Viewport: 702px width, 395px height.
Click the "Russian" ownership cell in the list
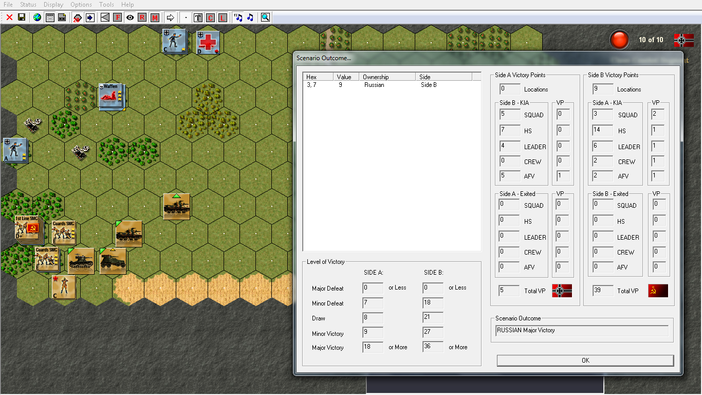click(x=374, y=85)
